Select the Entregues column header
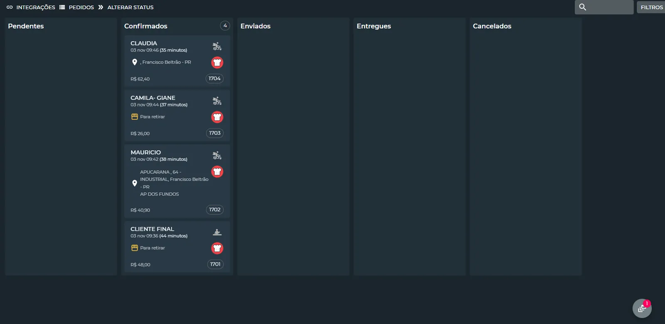The image size is (665, 324). tap(374, 26)
